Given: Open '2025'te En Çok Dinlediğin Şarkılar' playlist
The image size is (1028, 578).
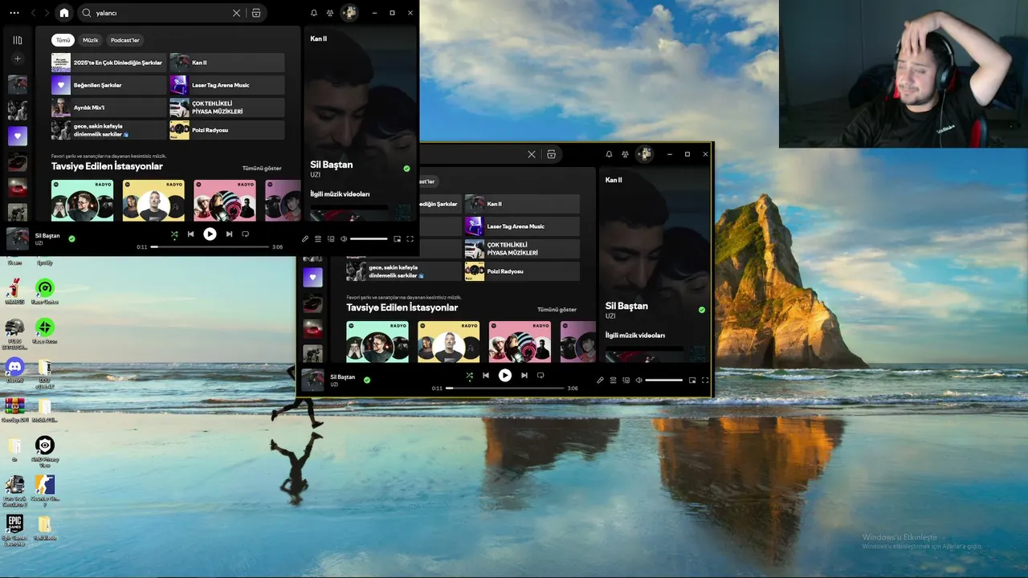Looking at the screenshot, I should click(108, 63).
